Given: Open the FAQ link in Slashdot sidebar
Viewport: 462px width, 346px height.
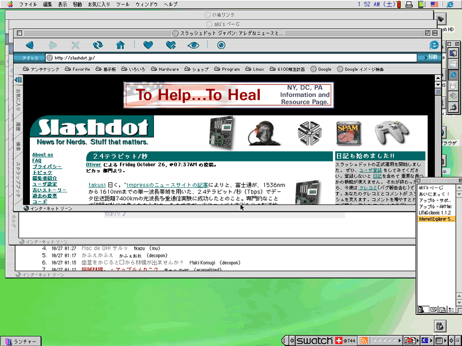Looking at the screenshot, I should coord(37,160).
